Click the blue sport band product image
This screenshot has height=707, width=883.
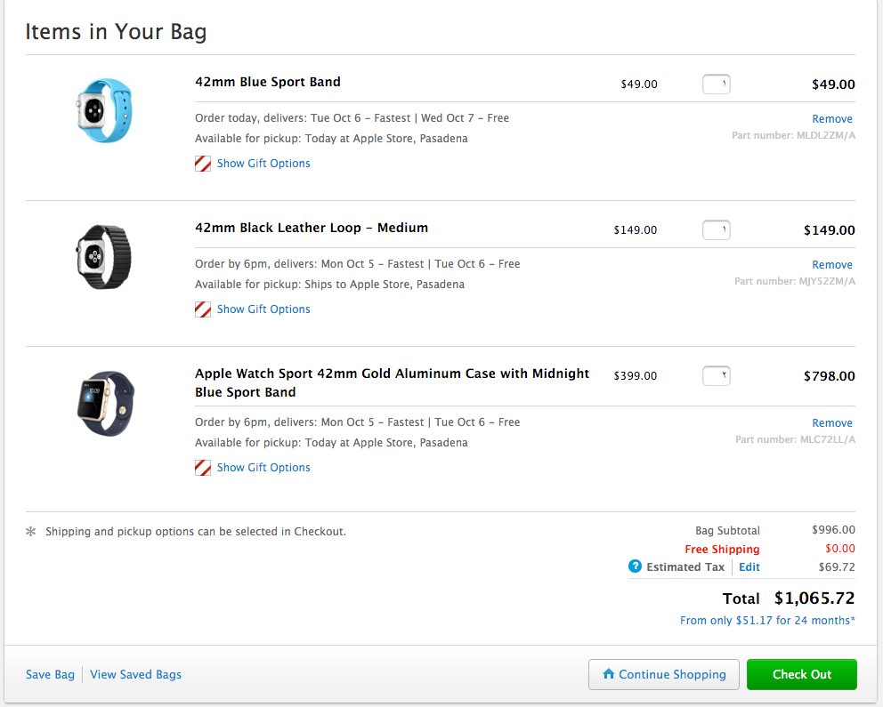104,111
